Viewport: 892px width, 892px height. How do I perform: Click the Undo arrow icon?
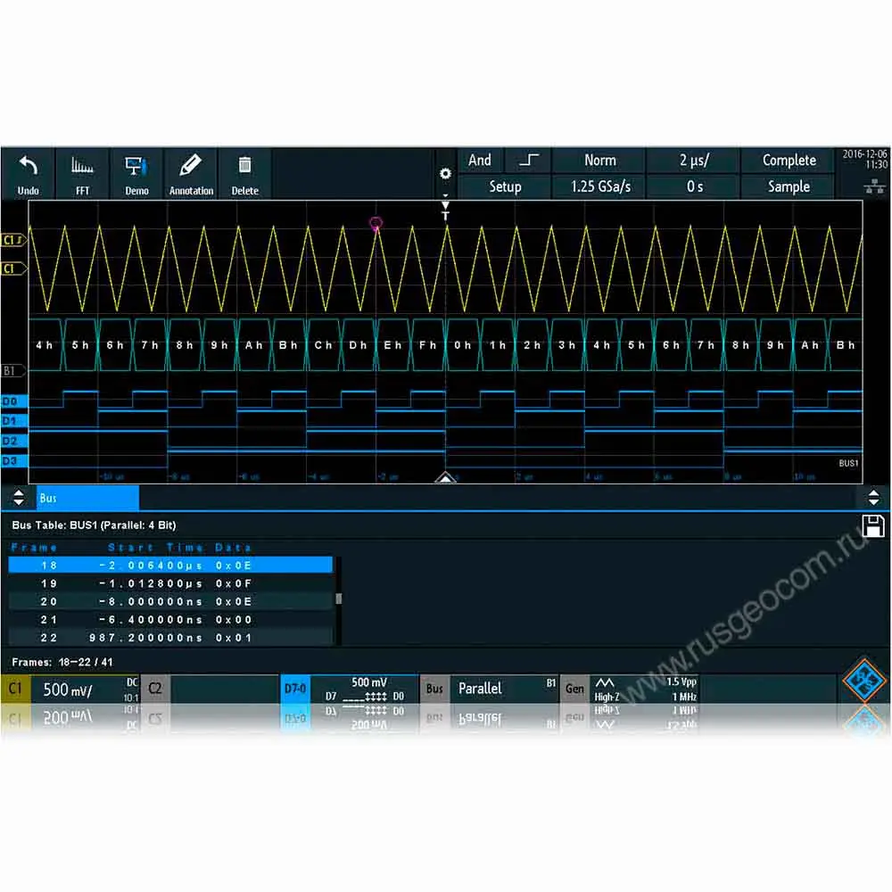29,167
